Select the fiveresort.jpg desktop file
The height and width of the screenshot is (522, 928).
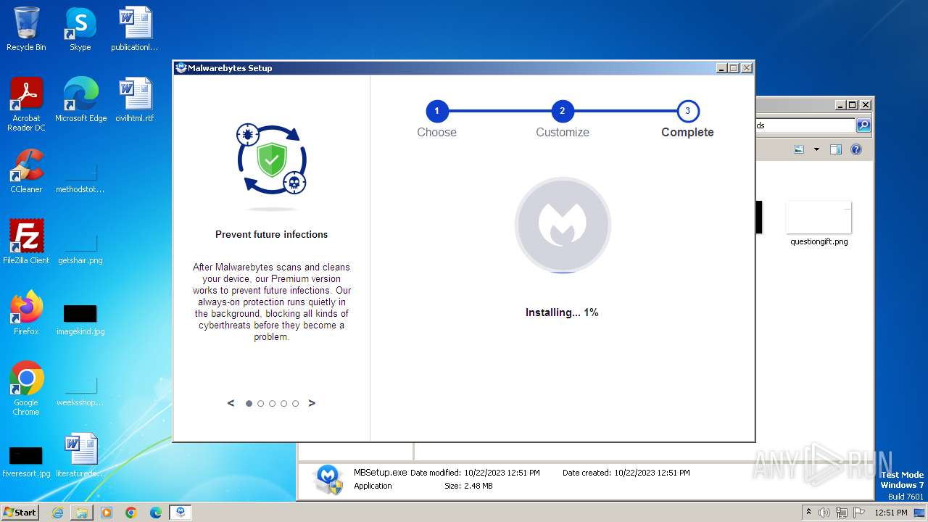(26, 455)
